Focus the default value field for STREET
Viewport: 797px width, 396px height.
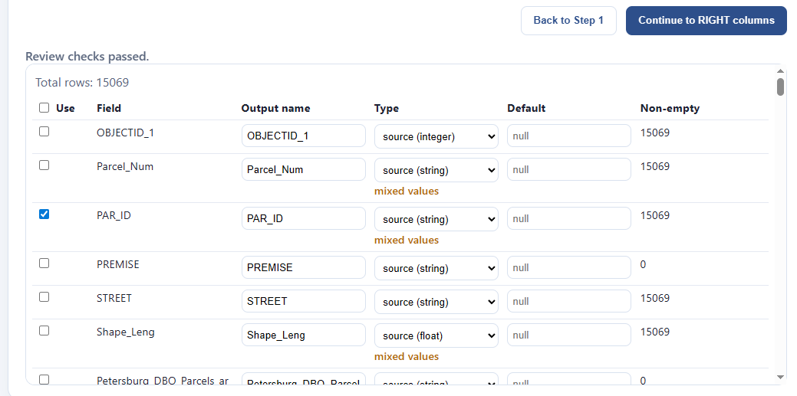point(568,301)
